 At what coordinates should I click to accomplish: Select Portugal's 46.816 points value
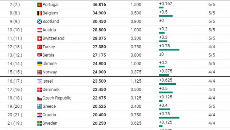coord(99,5)
